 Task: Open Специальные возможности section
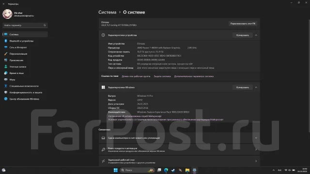pos(25,86)
